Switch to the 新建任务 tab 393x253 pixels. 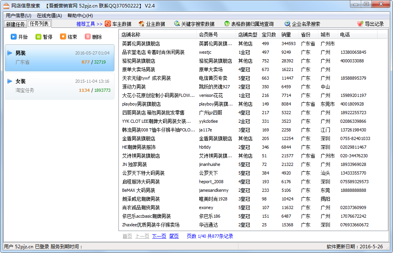[15, 24]
